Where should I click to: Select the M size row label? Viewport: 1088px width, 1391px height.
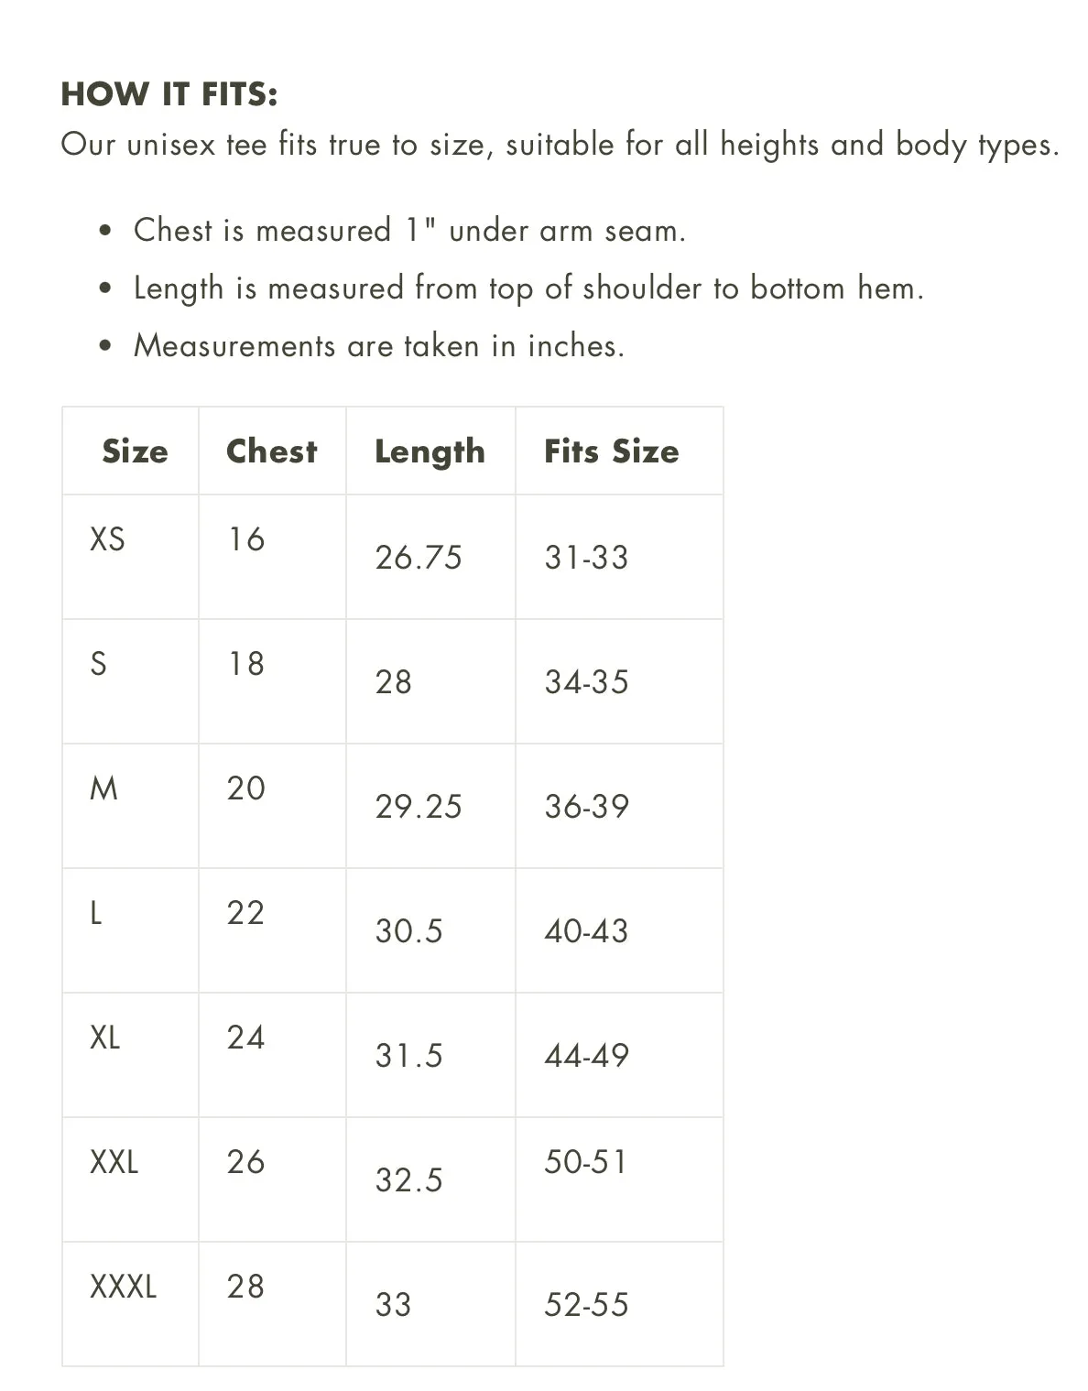coord(103,788)
